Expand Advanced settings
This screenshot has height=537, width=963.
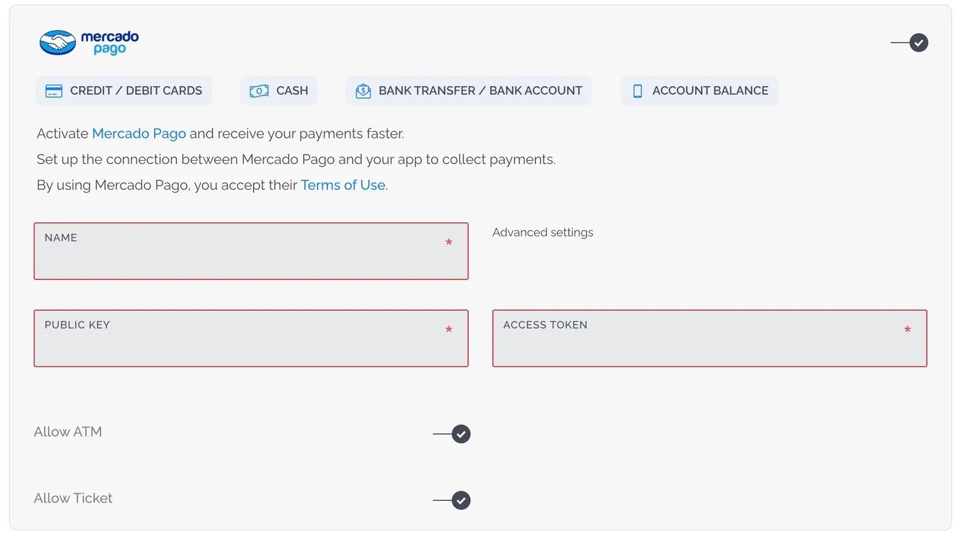(543, 232)
